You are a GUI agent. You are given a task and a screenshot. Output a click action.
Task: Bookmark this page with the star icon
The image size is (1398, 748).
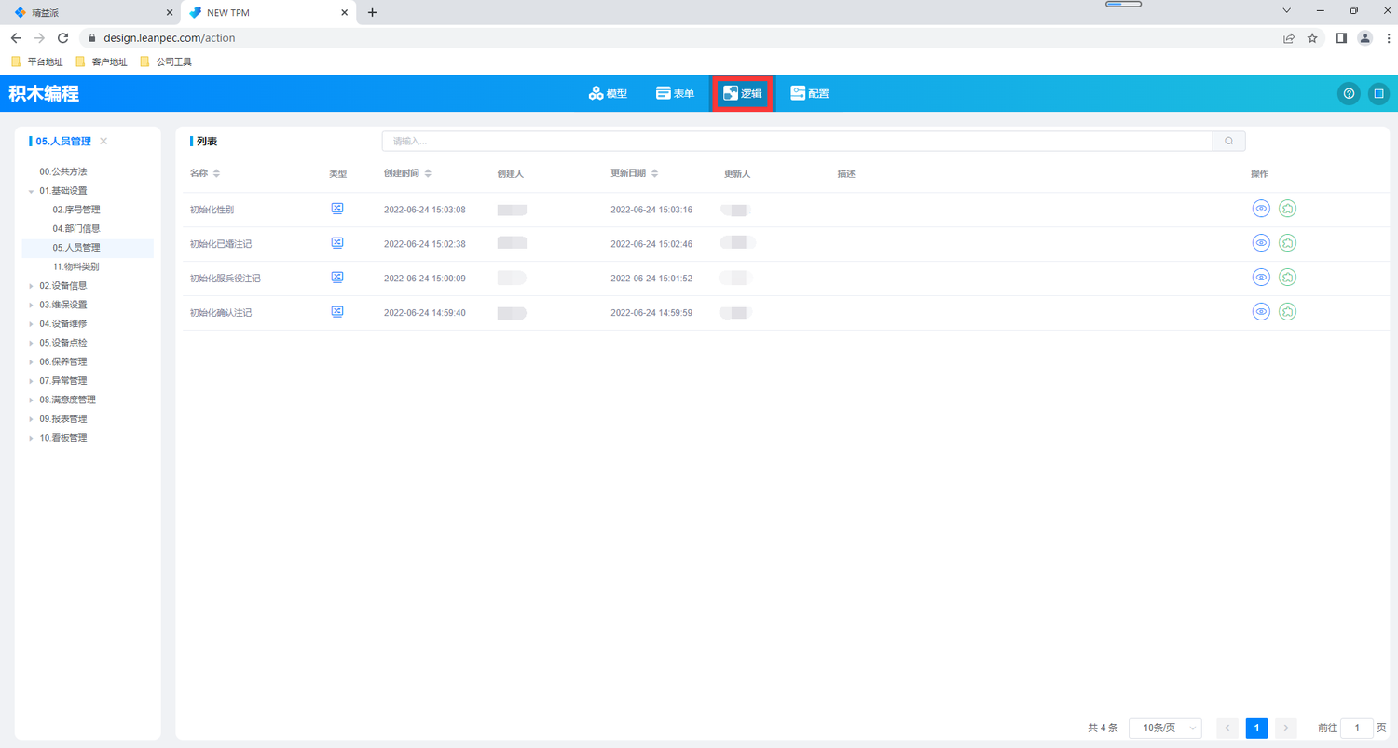[1312, 38]
